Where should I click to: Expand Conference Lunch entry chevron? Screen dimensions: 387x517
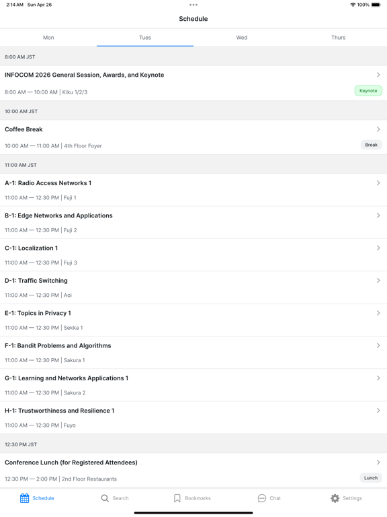tap(378, 462)
